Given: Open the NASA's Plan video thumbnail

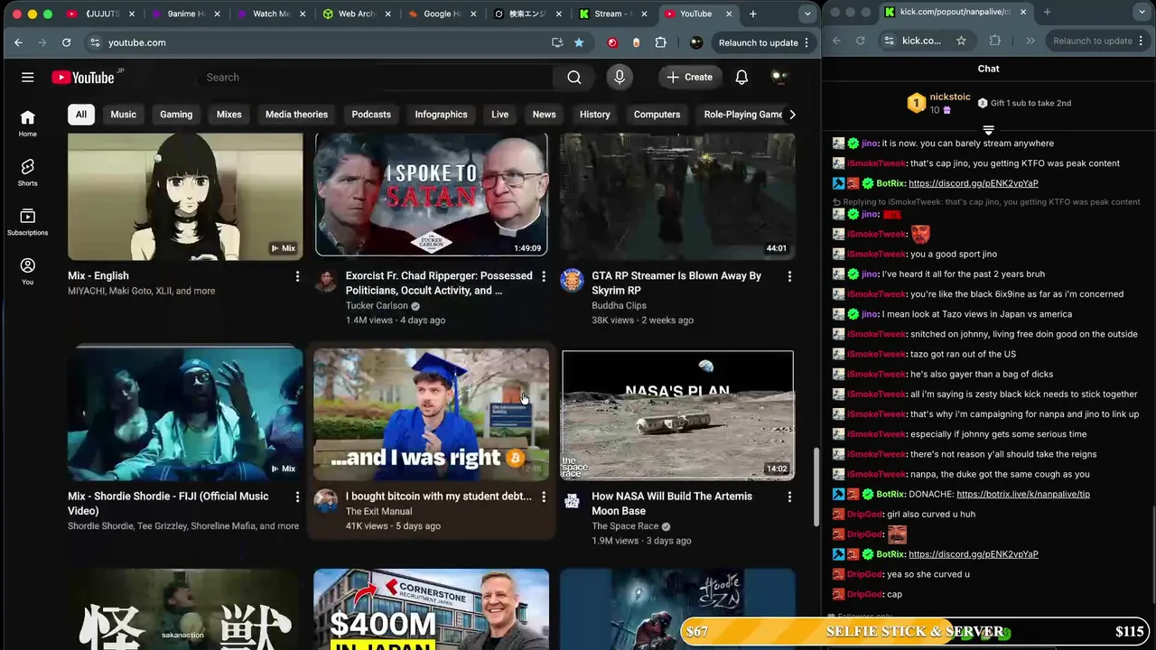Looking at the screenshot, I should [x=677, y=415].
